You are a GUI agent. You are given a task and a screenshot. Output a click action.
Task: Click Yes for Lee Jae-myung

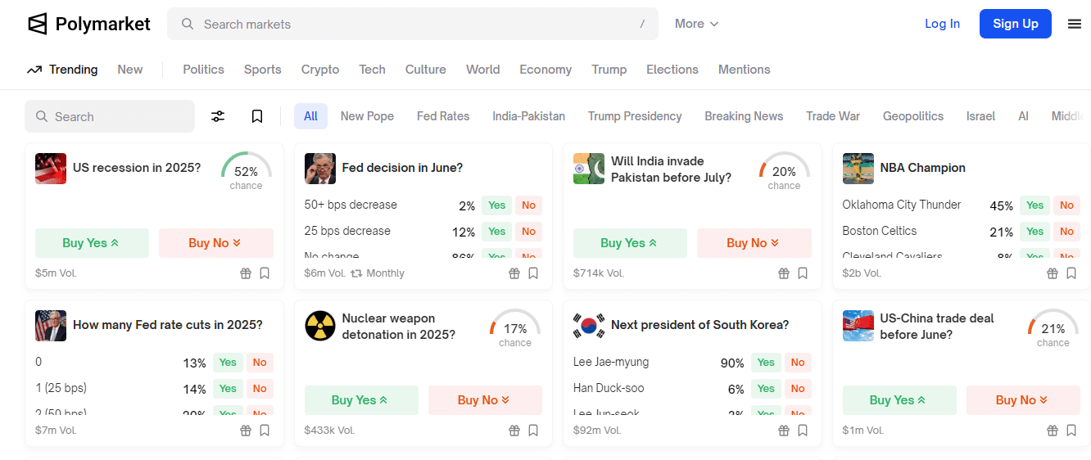click(766, 363)
